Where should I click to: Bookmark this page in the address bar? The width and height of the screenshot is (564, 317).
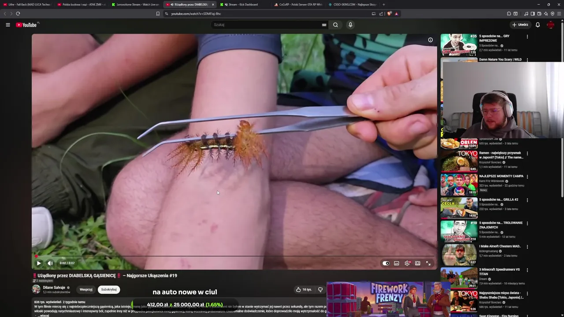158,14
